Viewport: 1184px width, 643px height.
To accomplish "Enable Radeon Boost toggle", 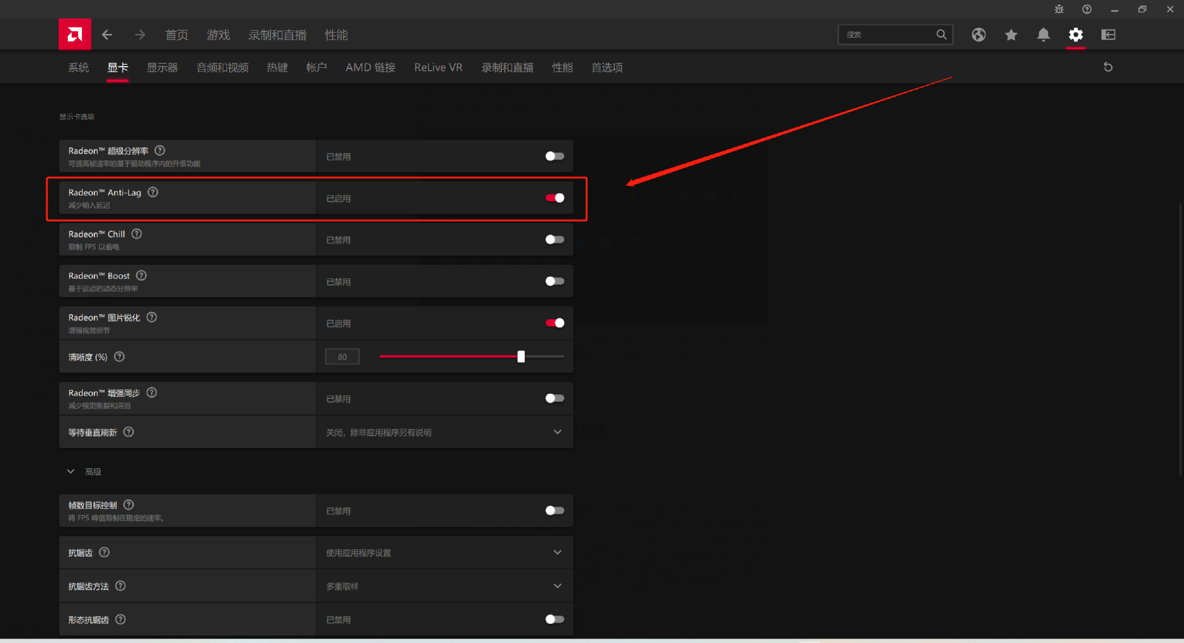I will coord(554,281).
